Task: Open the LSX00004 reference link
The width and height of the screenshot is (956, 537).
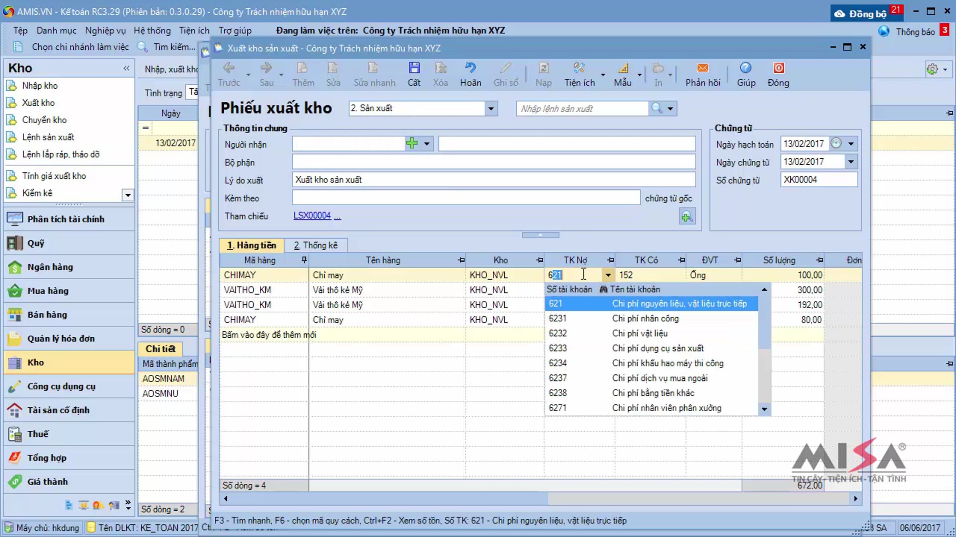Action: pos(312,216)
